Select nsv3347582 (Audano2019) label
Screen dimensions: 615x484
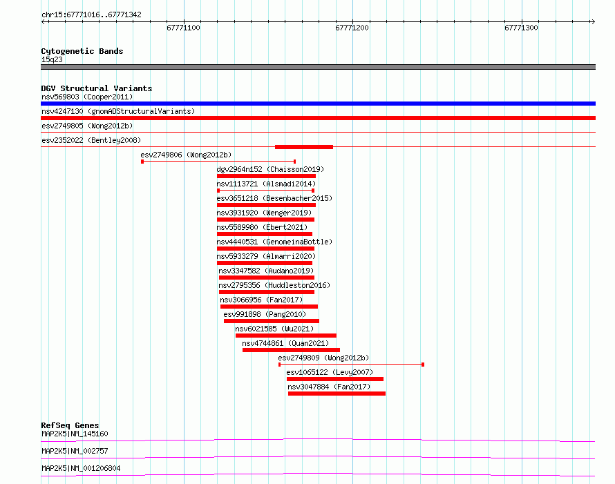pyautogui.click(x=266, y=271)
